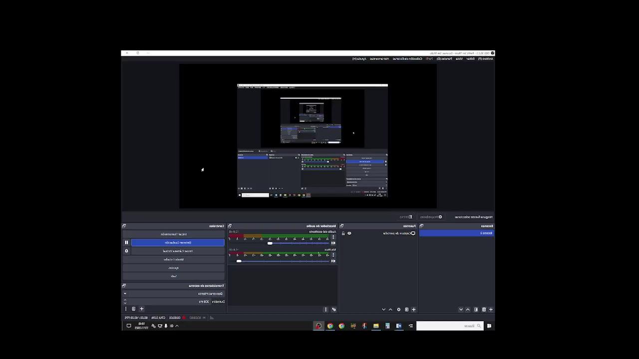Move the scene down in the Escenas list
The image size is (639, 359).
point(461,309)
